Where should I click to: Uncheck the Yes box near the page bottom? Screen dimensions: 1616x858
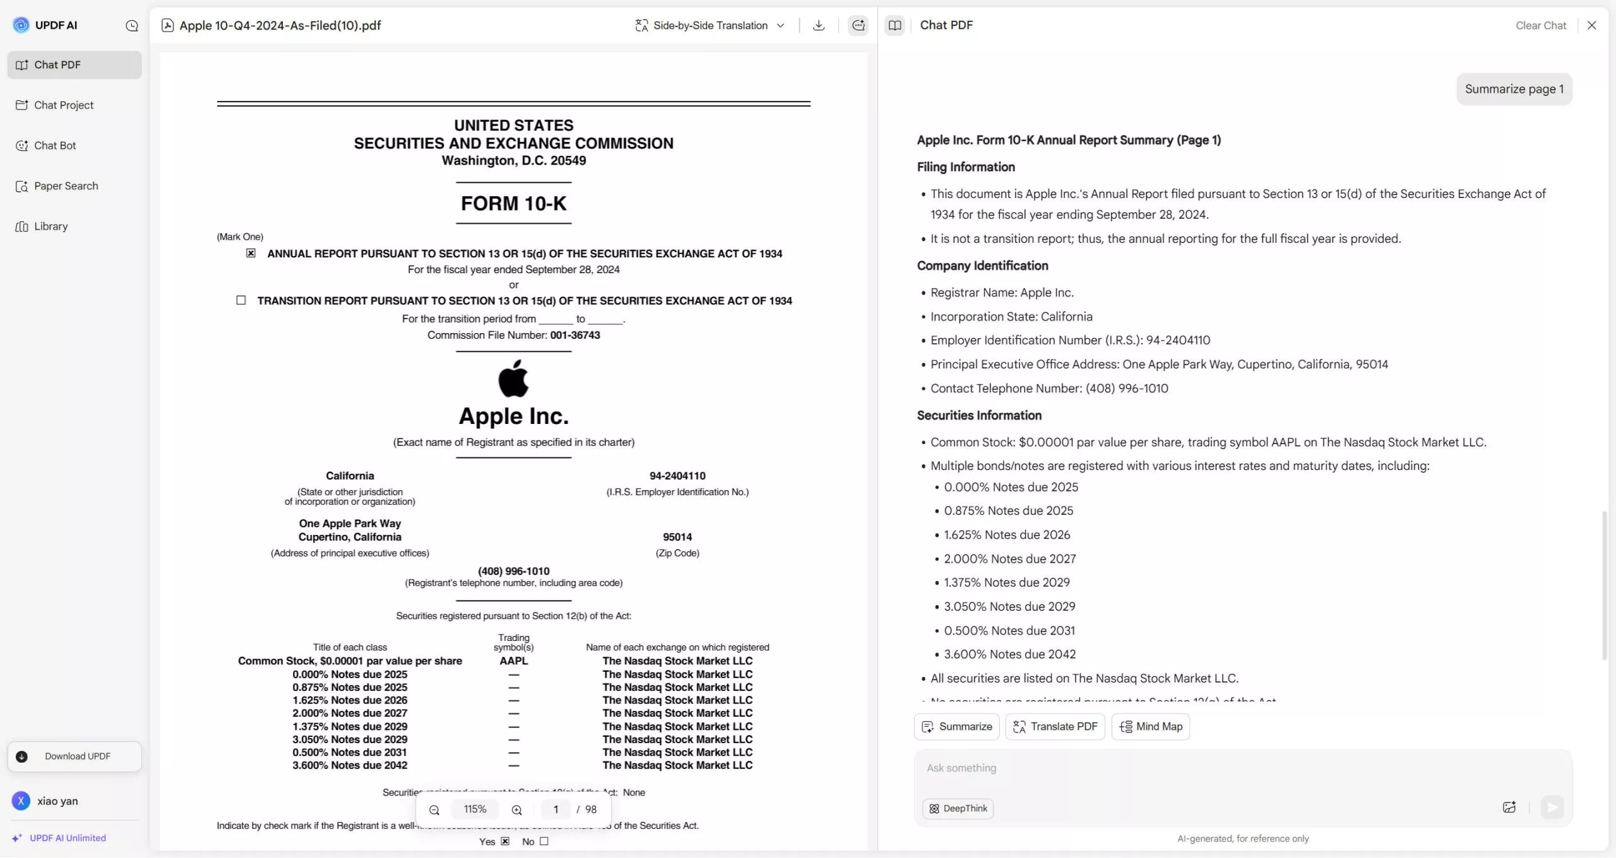tap(504, 841)
